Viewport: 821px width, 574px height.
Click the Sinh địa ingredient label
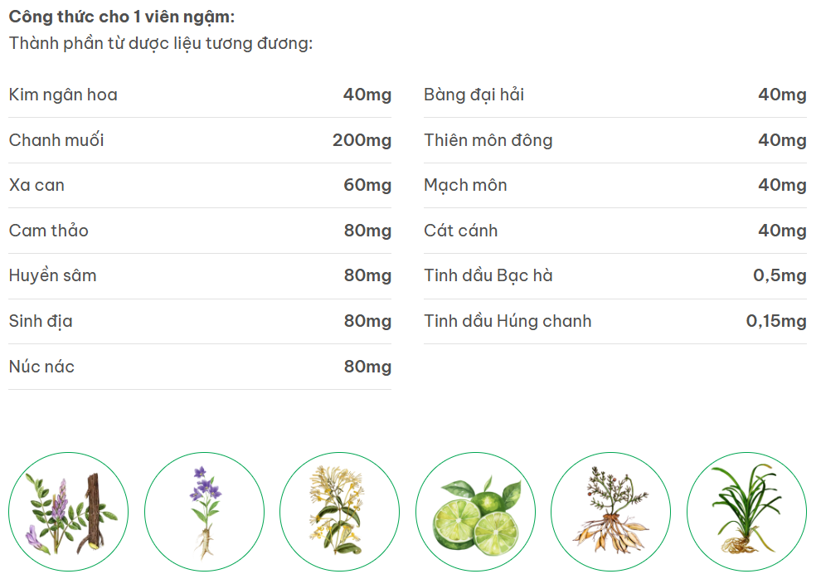click(x=41, y=321)
